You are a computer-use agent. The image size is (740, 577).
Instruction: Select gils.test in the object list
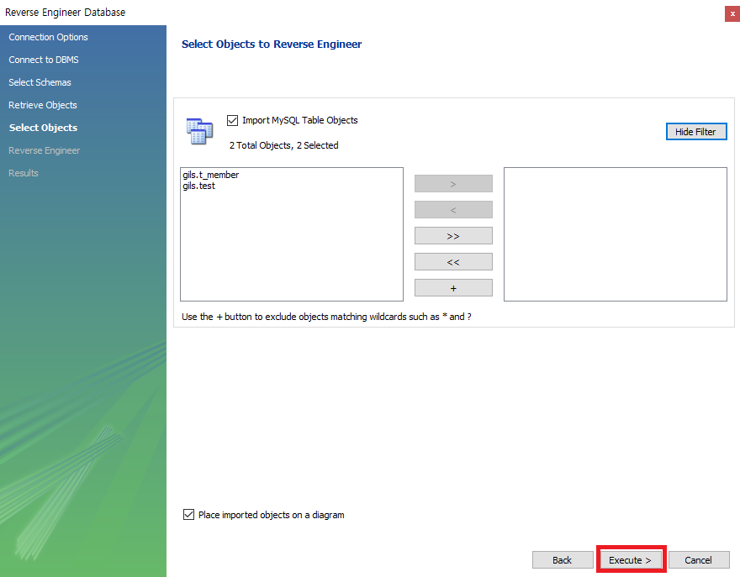tap(198, 186)
